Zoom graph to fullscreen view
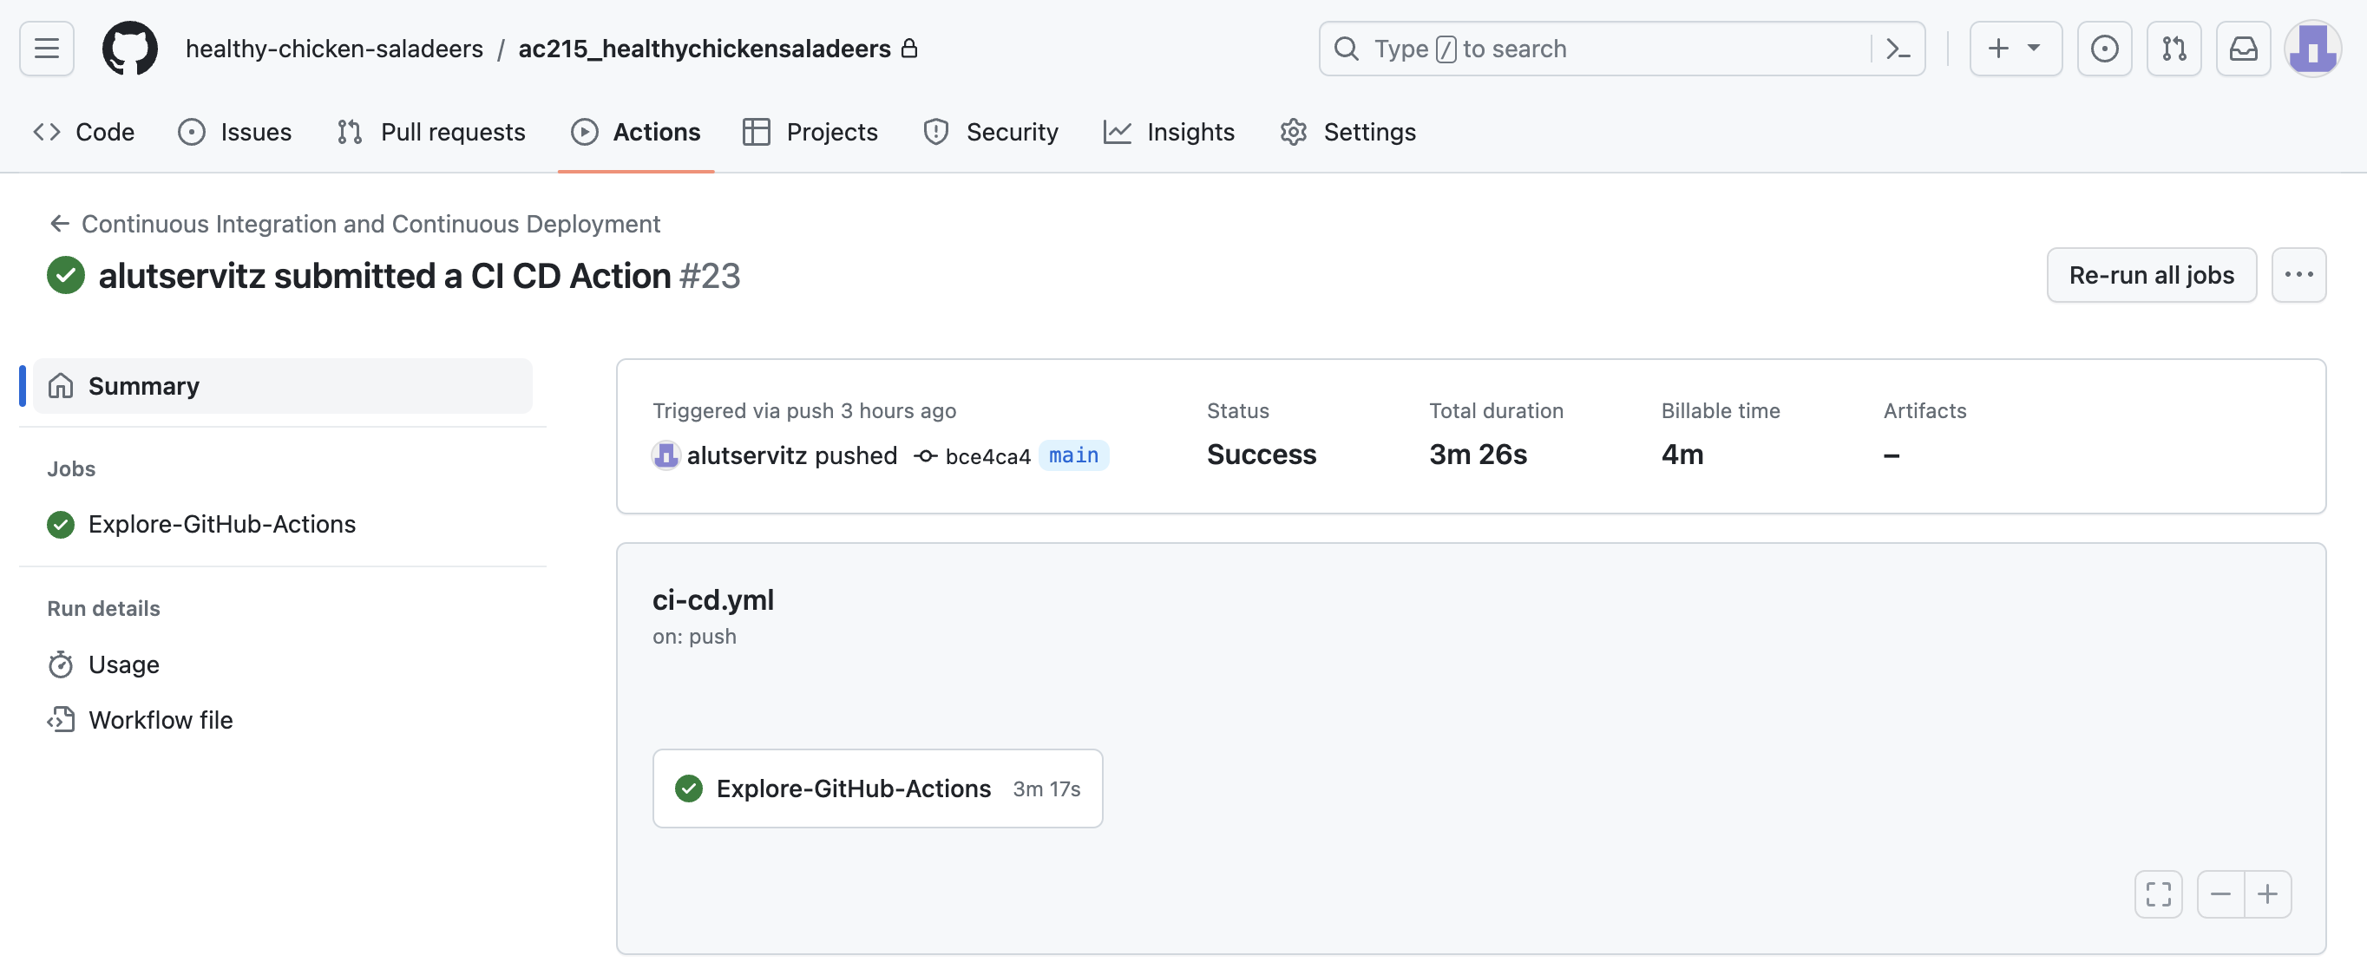The image size is (2367, 975). [x=2158, y=894]
